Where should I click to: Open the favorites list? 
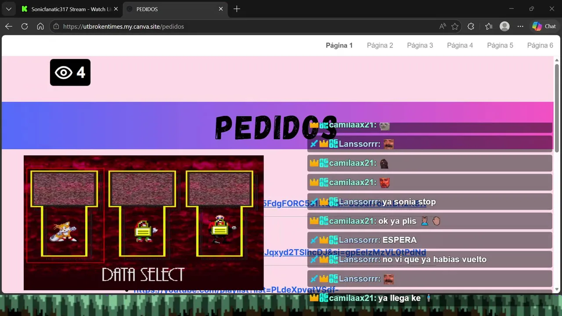[489, 26]
